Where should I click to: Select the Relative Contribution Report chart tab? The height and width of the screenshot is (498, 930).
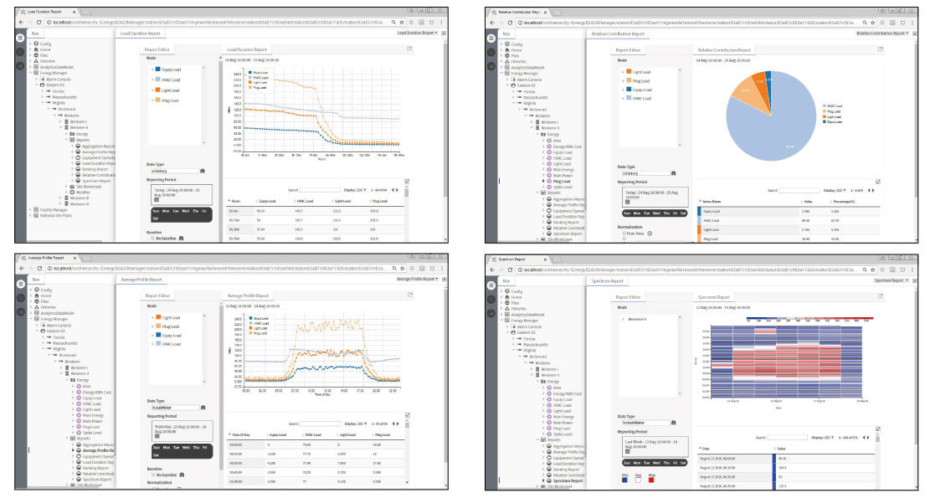[724, 50]
